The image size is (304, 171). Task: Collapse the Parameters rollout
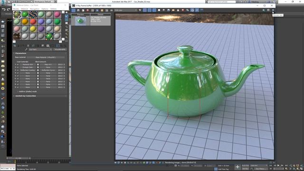click(20, 53)
